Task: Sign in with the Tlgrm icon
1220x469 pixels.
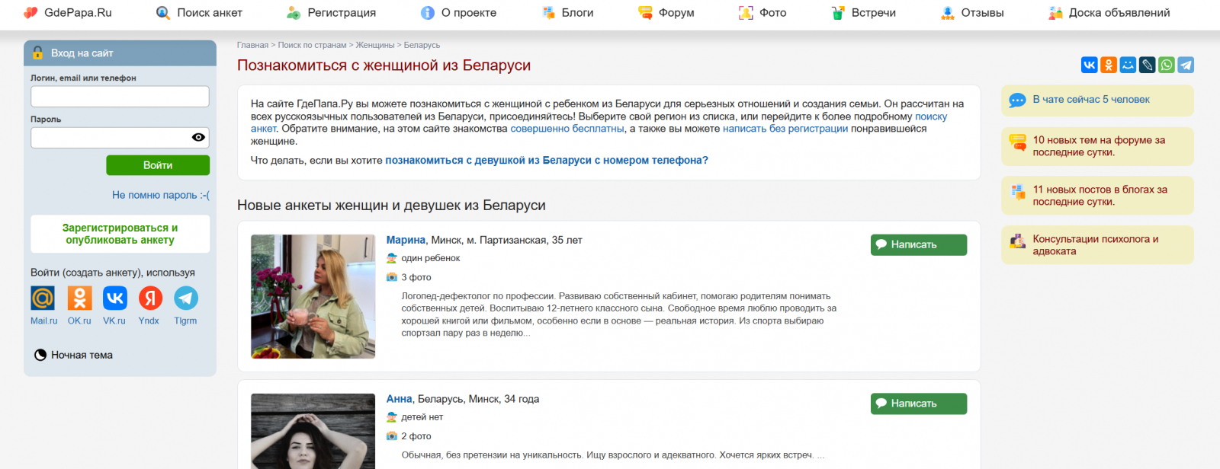Action: coord(185,298)
